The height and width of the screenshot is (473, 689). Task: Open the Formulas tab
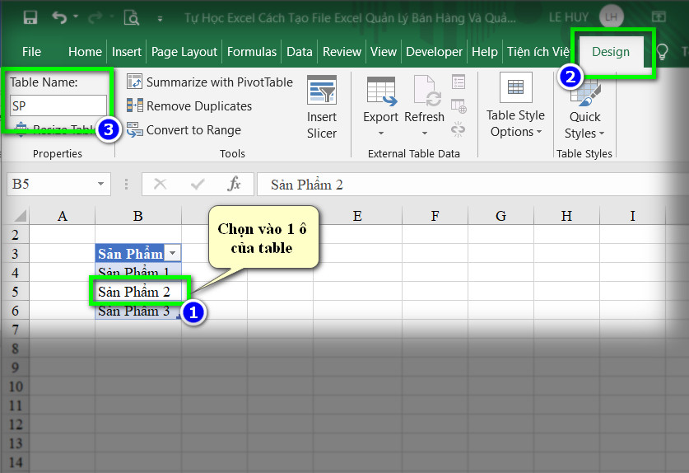point(252,52)
